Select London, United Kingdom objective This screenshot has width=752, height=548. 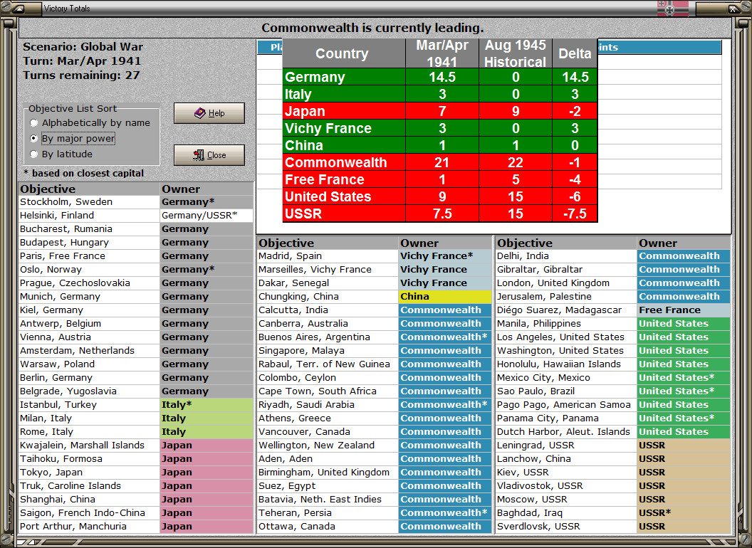(566, 283)
